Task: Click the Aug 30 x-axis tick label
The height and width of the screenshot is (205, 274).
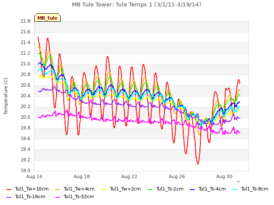Action: tap(224, 176)
